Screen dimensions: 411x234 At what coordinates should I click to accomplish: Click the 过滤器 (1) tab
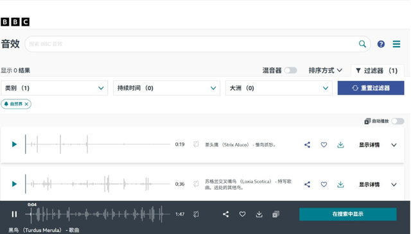pos(377,71)
